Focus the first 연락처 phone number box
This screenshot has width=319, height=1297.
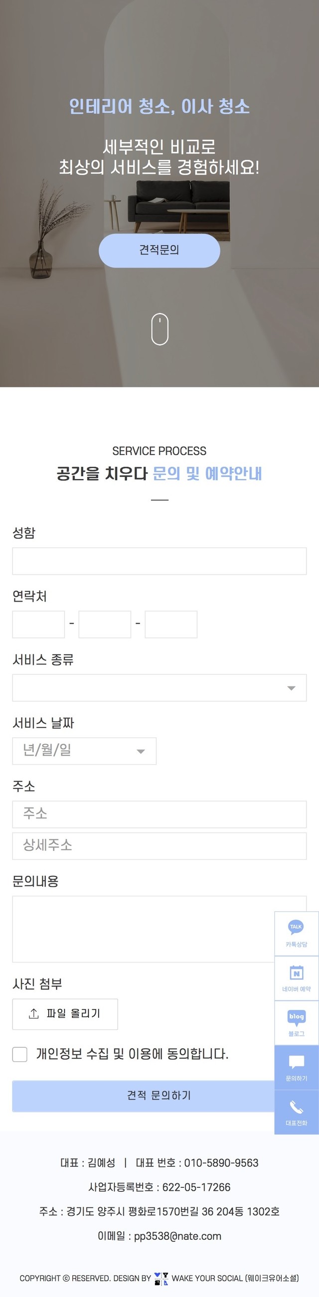tap(38, 625)
